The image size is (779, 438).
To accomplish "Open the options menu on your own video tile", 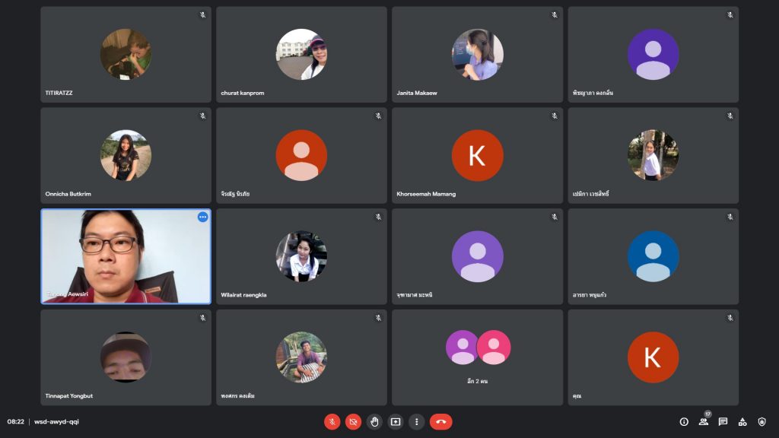I will coord(202,217).
